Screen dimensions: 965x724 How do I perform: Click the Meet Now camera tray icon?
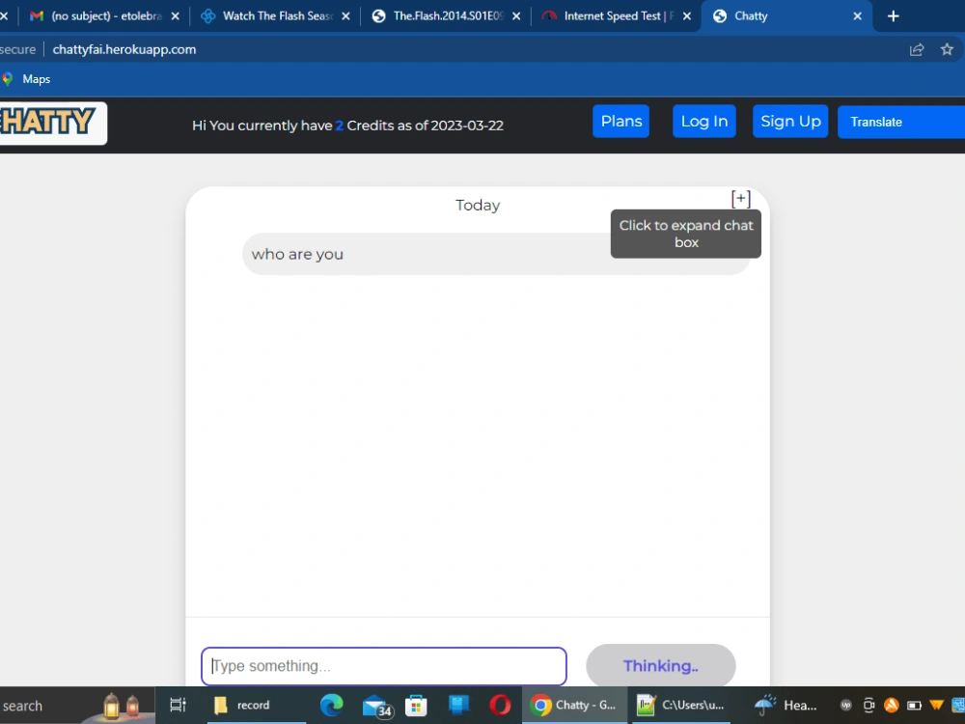(868, 705)
